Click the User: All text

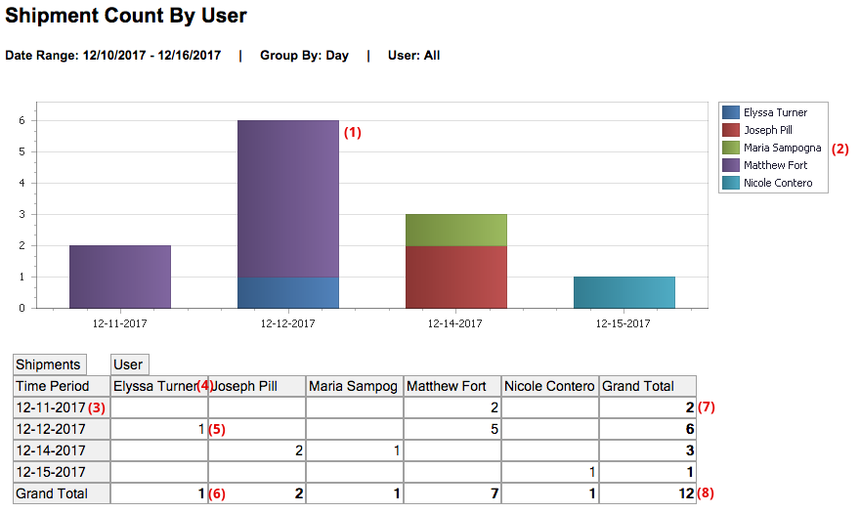(413, 56)
